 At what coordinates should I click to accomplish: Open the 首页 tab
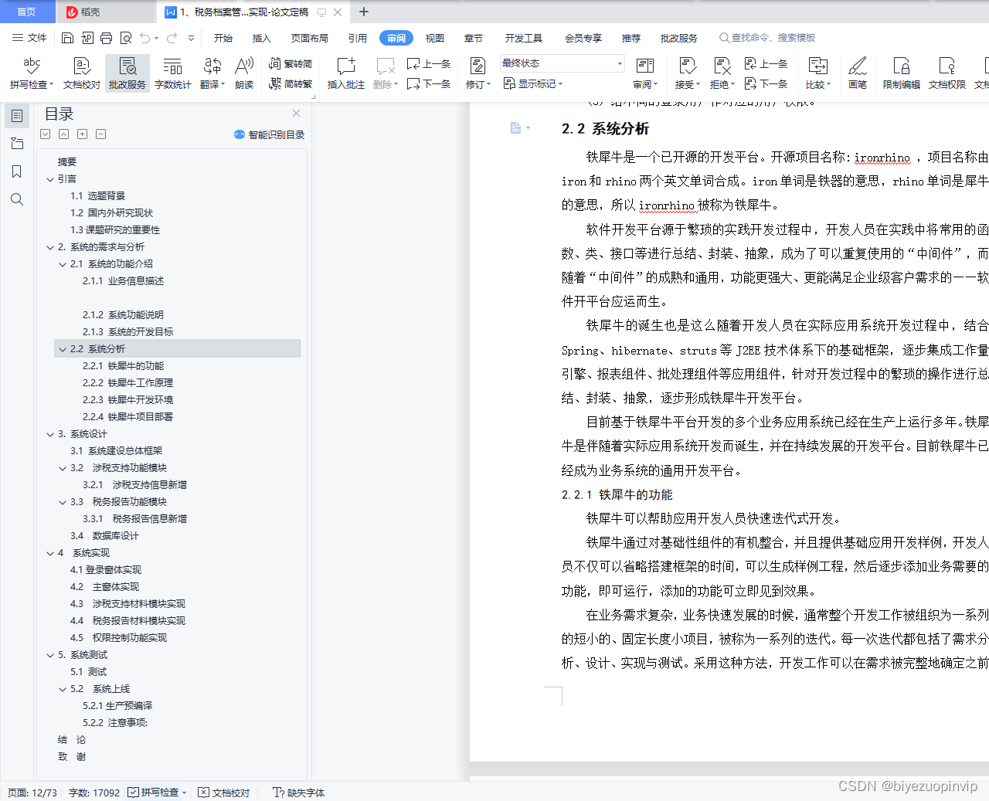point(27,12)
